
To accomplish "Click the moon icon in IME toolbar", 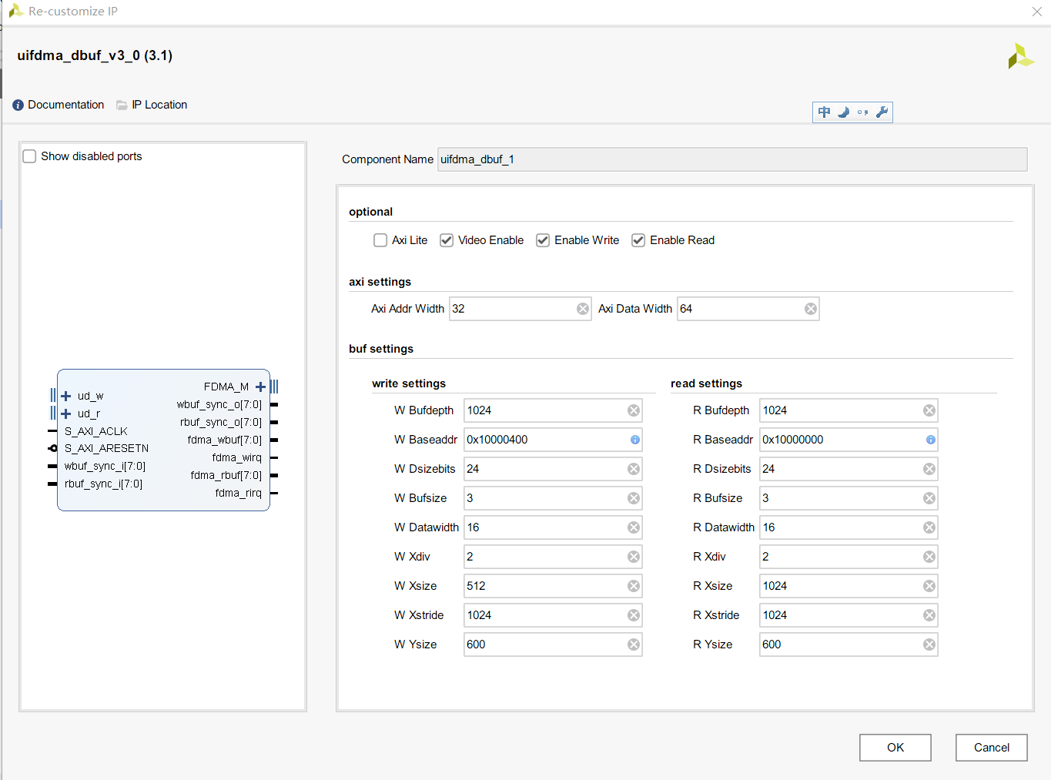I will [843, 112].
